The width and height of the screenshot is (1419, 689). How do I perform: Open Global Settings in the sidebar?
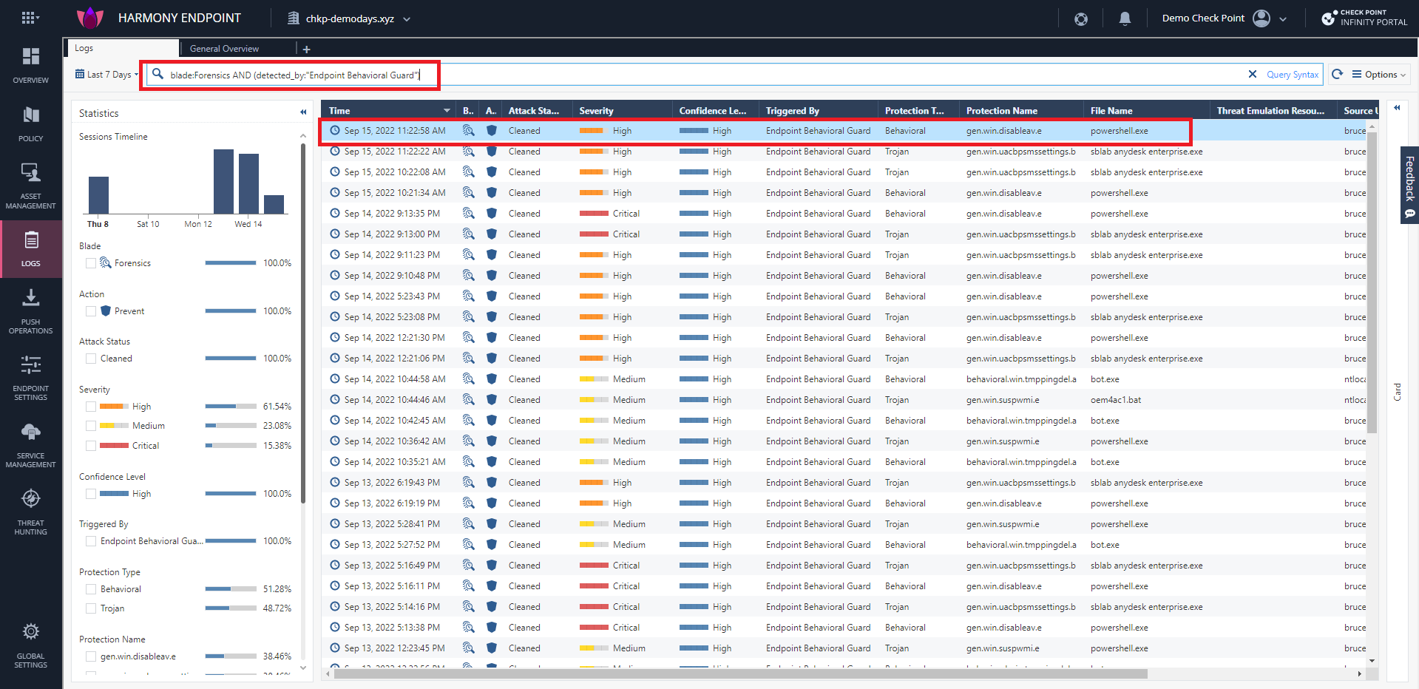click(x=31, y=645)
